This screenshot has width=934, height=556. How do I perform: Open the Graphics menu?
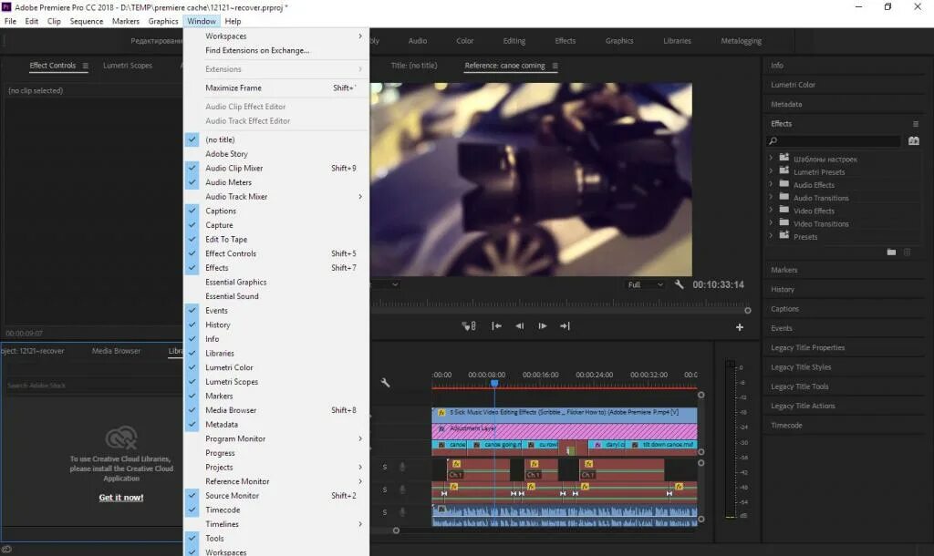(x=163, y=22)
